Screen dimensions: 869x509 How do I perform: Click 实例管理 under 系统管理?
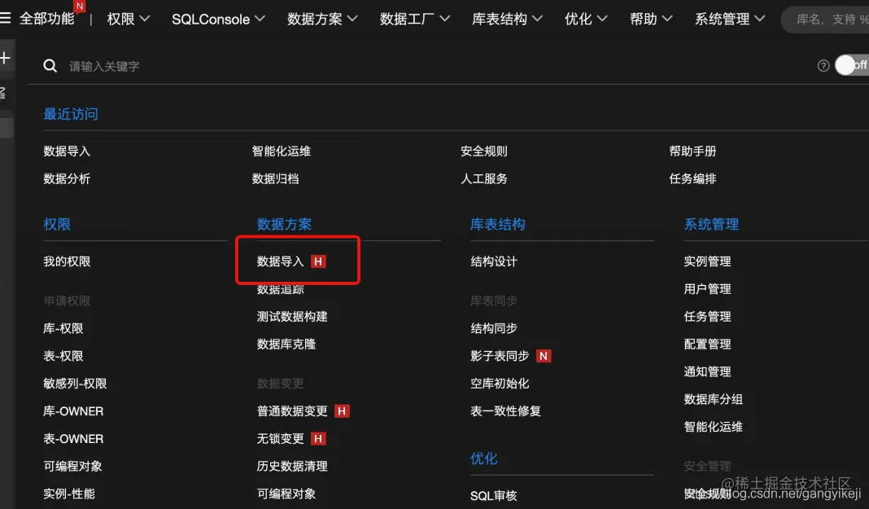[x=724, y=261]
